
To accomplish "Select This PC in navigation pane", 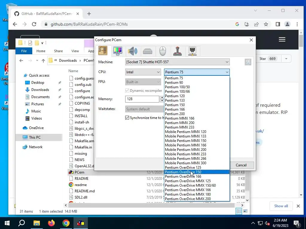I will coord(35,137).
